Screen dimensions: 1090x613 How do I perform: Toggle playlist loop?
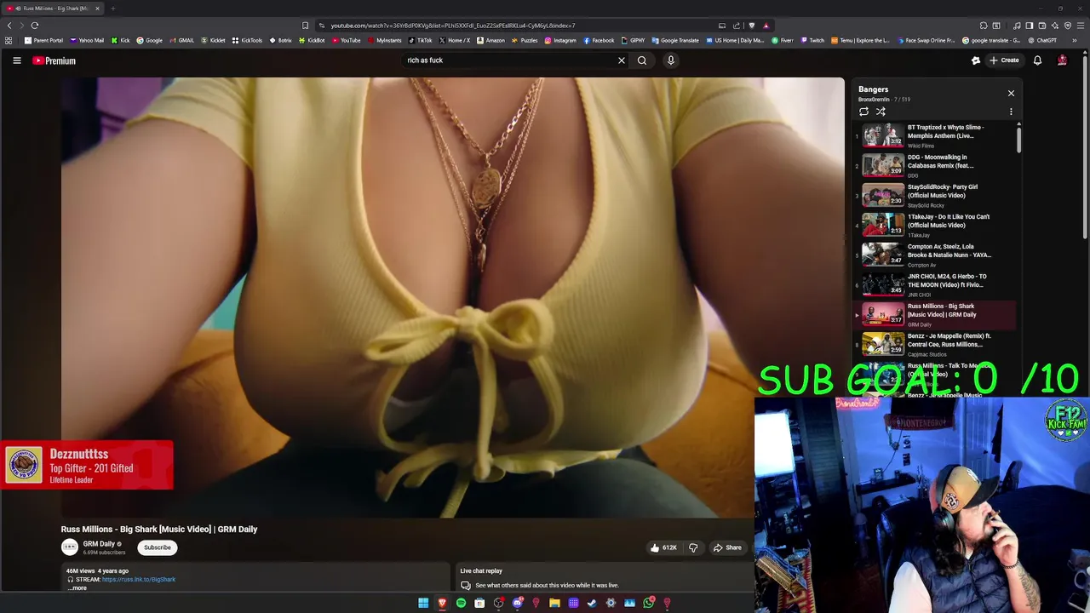pos(863,112)
